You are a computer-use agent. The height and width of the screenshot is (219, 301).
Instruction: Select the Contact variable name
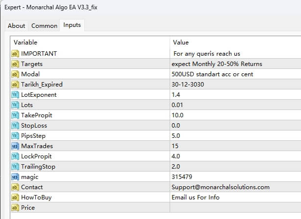[x=32, y=187]
